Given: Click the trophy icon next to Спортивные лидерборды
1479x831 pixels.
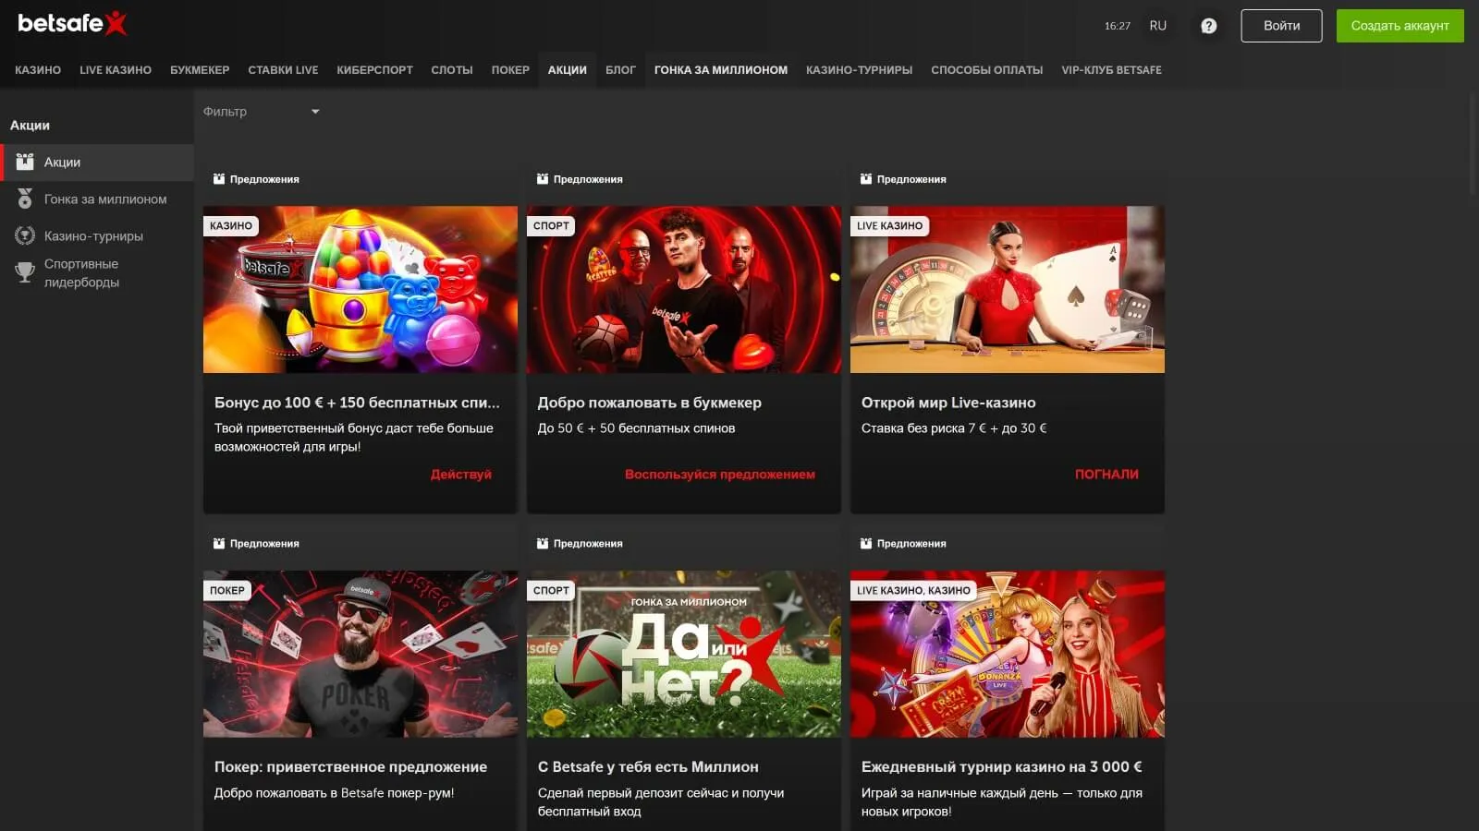Looking at the screenshot, I should pos(25,271).
